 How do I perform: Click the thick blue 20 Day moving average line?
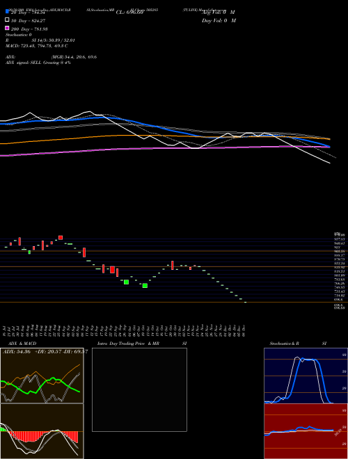click(164, 129)
